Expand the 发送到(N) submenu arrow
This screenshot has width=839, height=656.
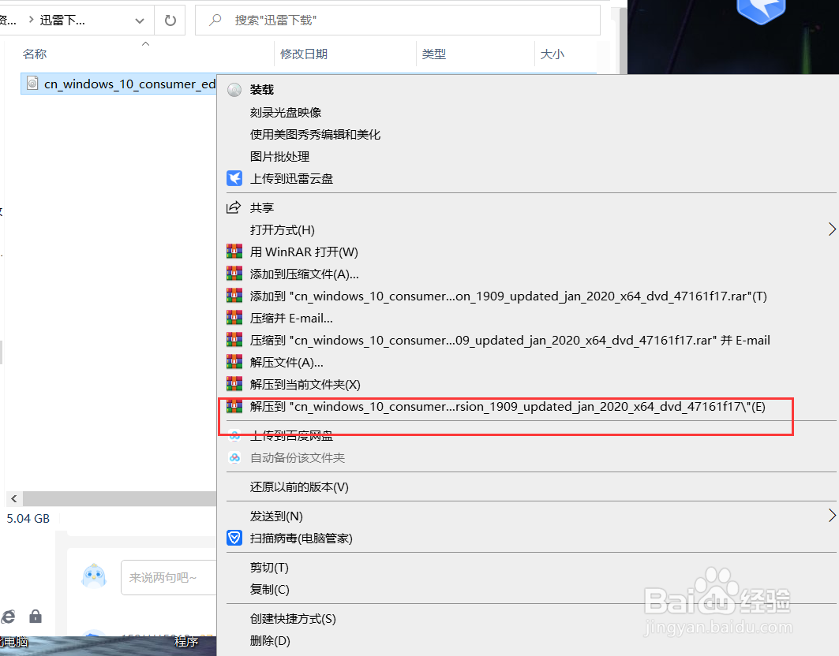(832, 516)
